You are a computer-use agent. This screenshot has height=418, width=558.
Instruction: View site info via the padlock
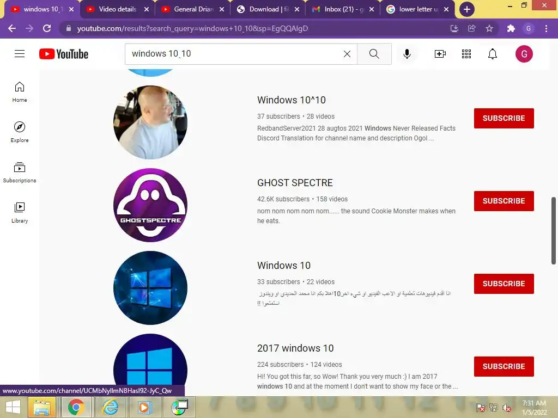click(x=69, y=28)
